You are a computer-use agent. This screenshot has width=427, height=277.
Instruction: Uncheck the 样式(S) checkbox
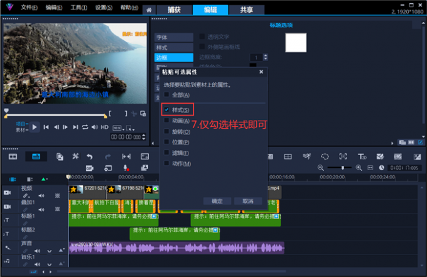[166, 109]
